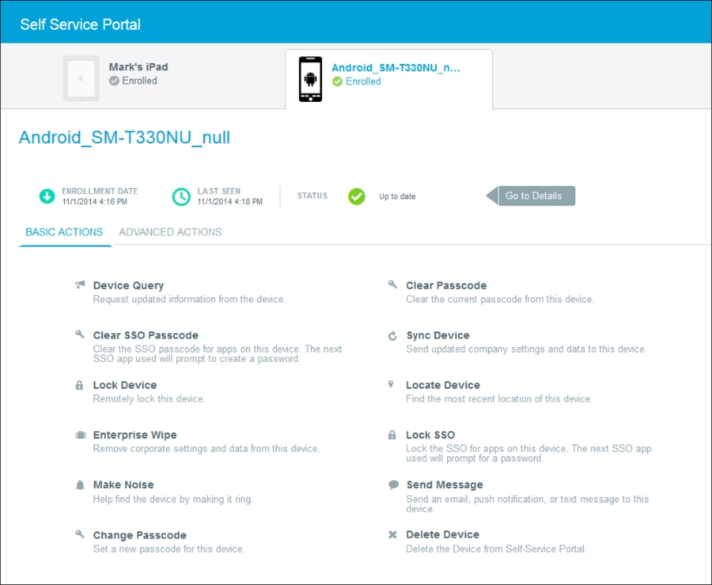Choose the Clear Passcode action
Screen dimensions: 712x585
(x=446, y=285)
